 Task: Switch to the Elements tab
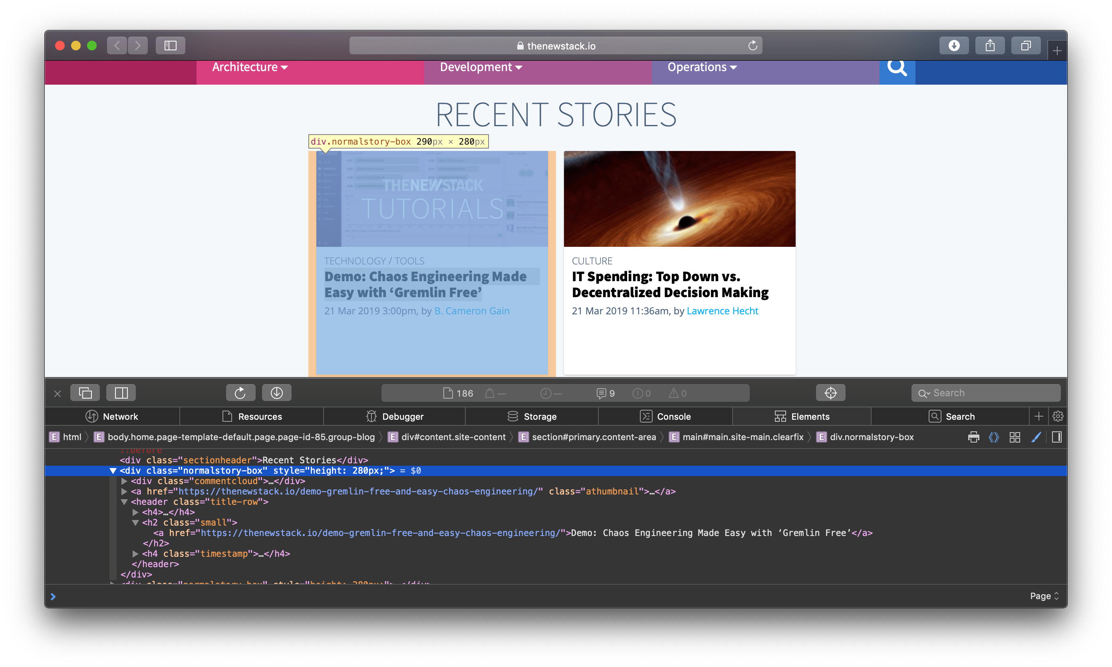(x=802, y=416)
